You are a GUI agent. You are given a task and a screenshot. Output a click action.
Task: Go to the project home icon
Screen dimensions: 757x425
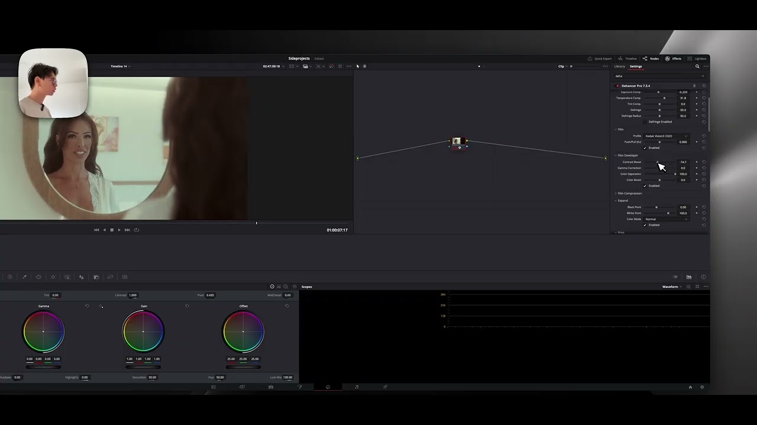tap(690, 387)
